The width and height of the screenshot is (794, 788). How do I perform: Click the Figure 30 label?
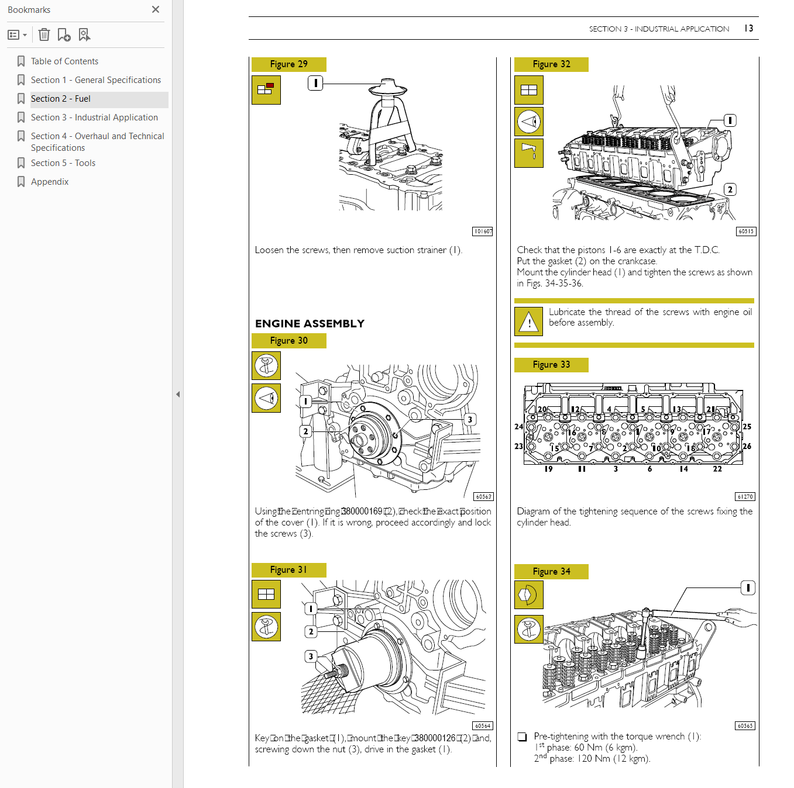click(x=288, y=341)
